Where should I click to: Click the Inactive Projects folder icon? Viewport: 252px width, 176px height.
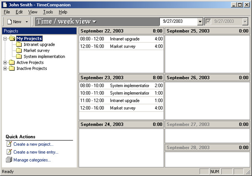[12, 68]
